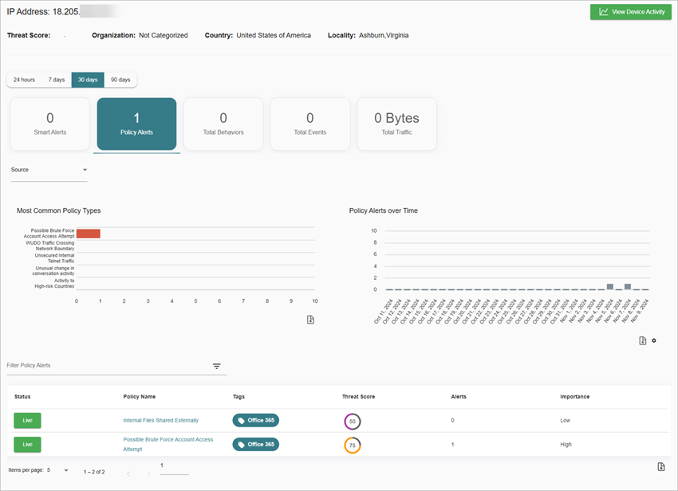Open the gear settings icon near the timeline chart
Screen dimensions: 678x491
[654, 340]
